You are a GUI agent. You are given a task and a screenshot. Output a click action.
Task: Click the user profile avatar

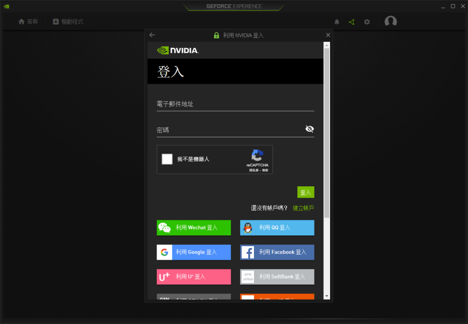tap(390, 21)
